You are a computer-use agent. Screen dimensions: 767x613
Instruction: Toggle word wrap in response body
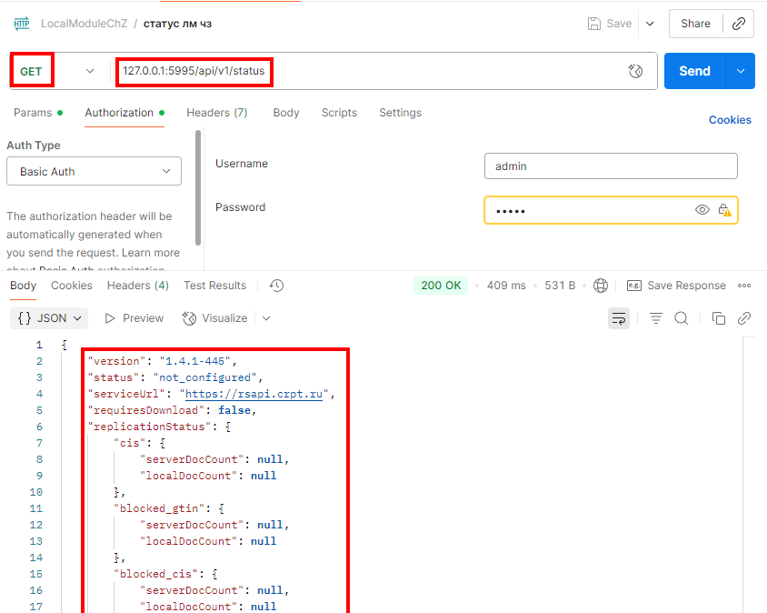[619, 318]
